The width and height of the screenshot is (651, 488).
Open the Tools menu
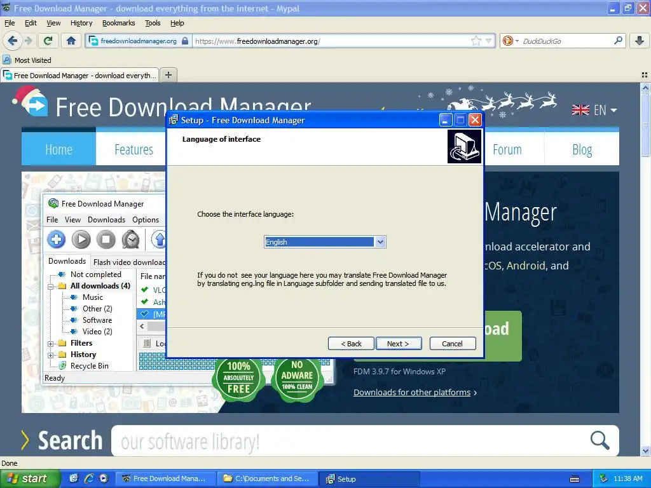(153, 23)
